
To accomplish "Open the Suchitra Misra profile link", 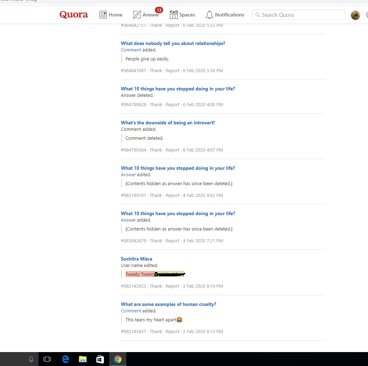I will click(x=136, y=259).
